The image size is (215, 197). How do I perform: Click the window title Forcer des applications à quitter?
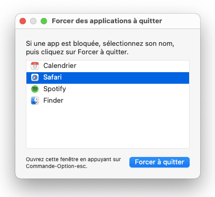107,21
